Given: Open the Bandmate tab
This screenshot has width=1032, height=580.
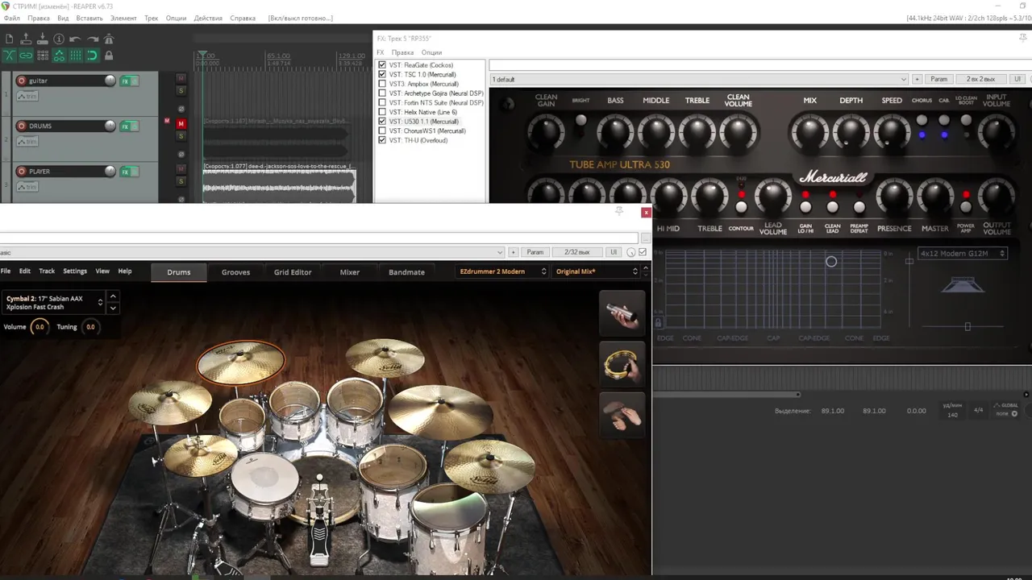Looking at the screenshot, I should coord(406,272).
